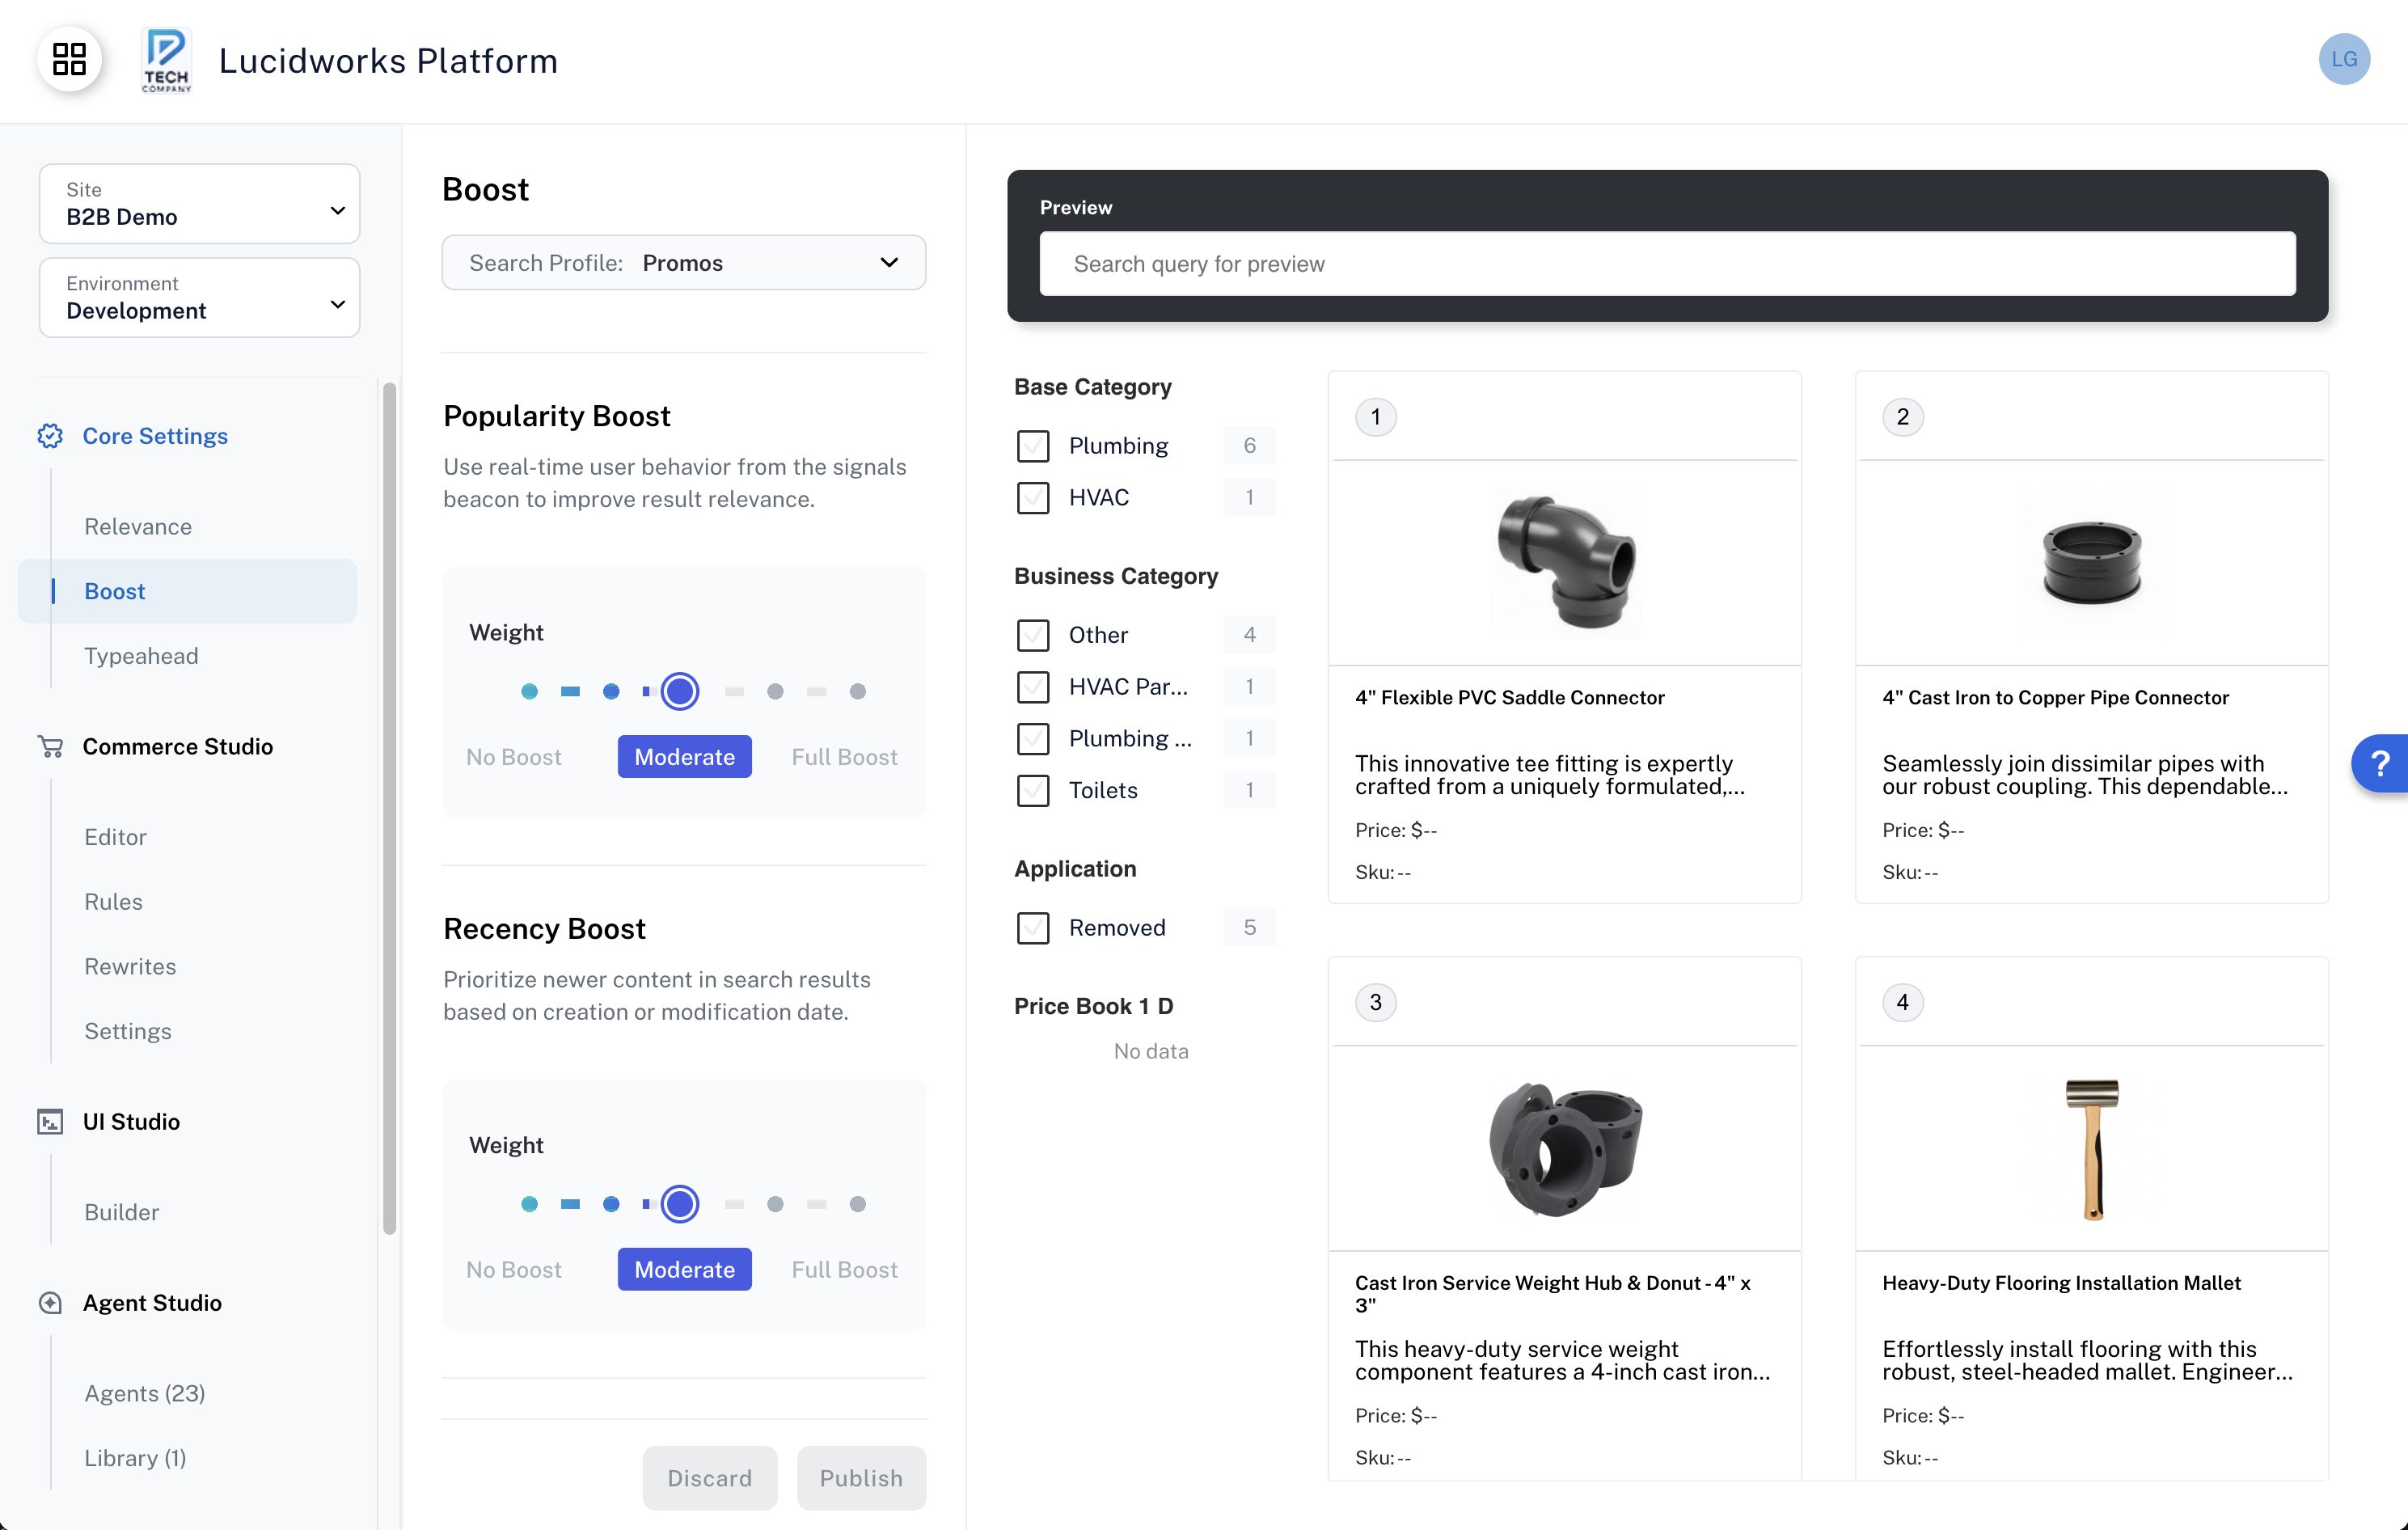This screenshot has height=1530, width=2408.
Task: Check the Toilets filter checkbox
Action: click(1033, 791)
